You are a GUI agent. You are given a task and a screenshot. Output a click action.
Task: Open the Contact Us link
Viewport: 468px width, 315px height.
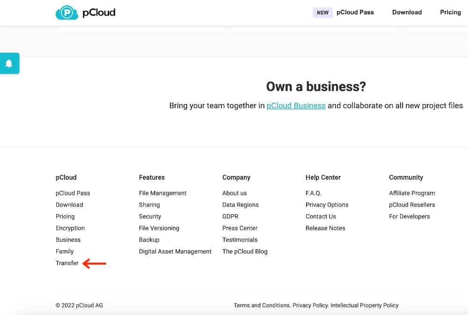click(x=321, y=217)
